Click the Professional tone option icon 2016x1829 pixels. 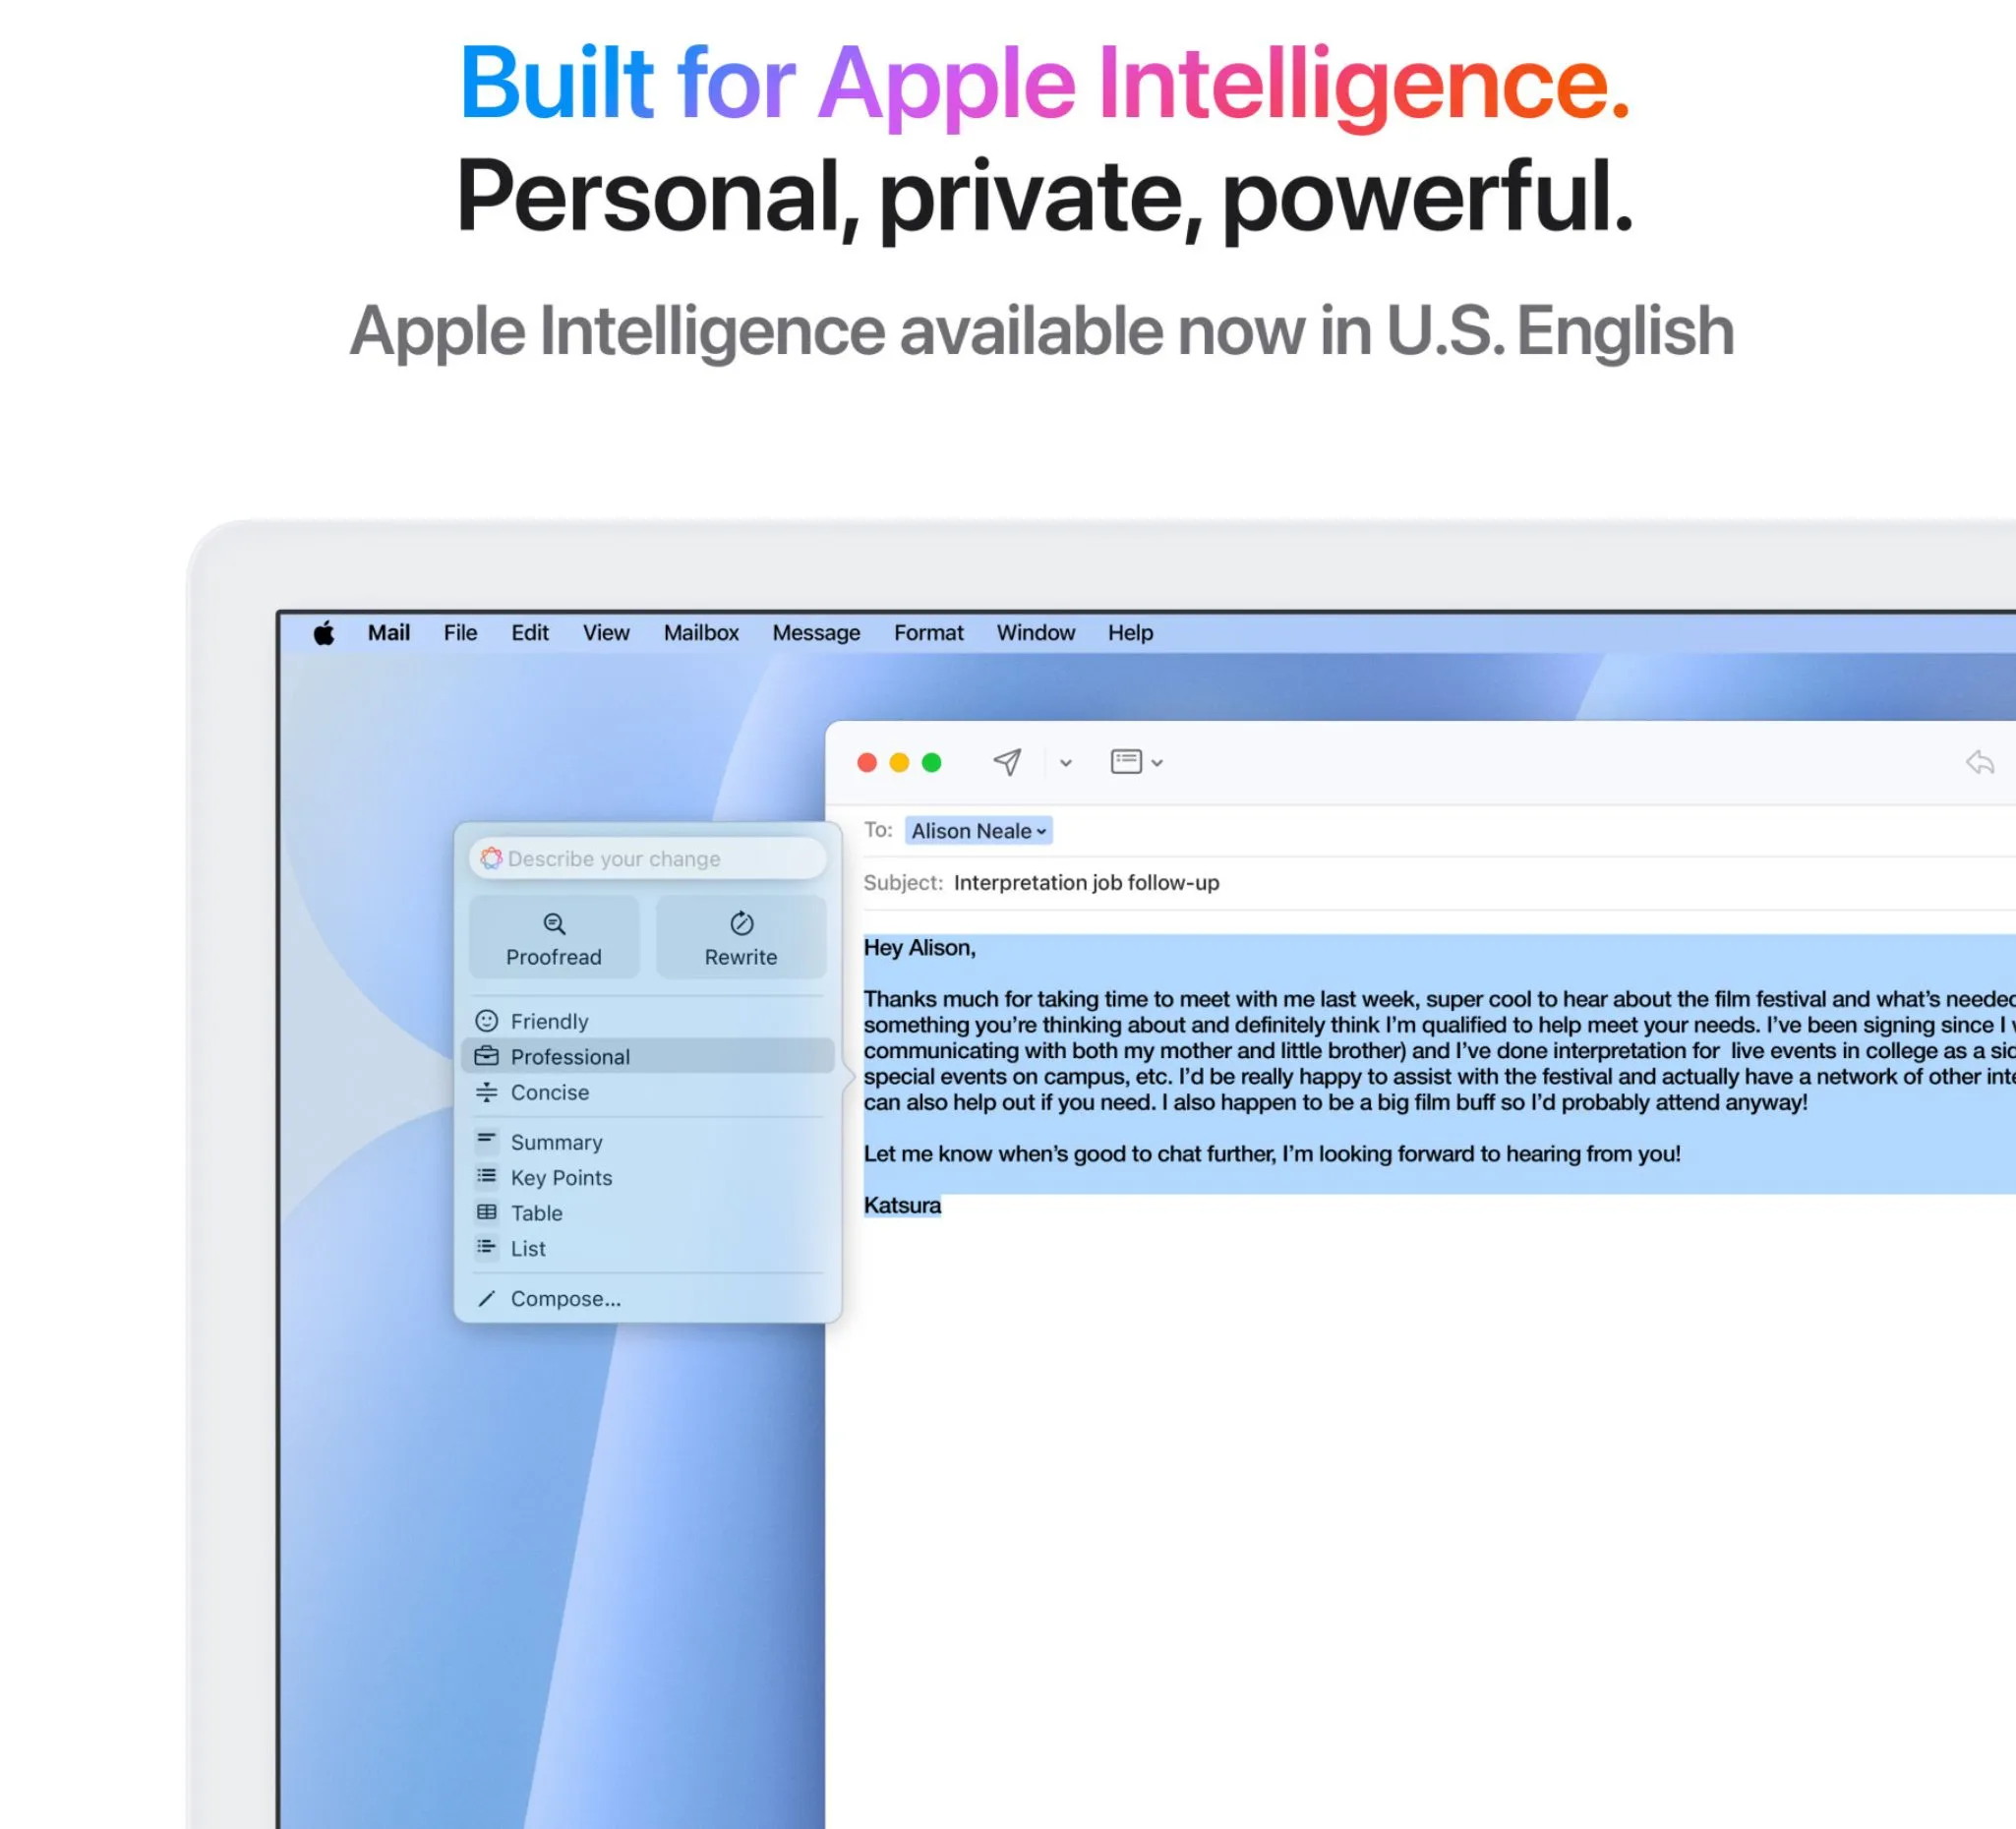point(488,1055)
